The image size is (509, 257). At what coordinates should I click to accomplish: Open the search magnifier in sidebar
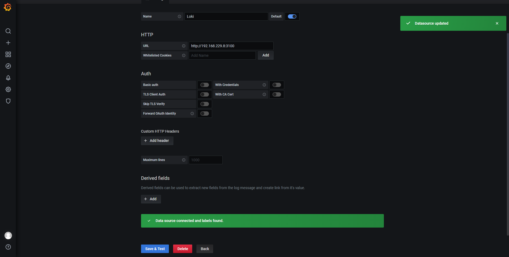point(8,31)
